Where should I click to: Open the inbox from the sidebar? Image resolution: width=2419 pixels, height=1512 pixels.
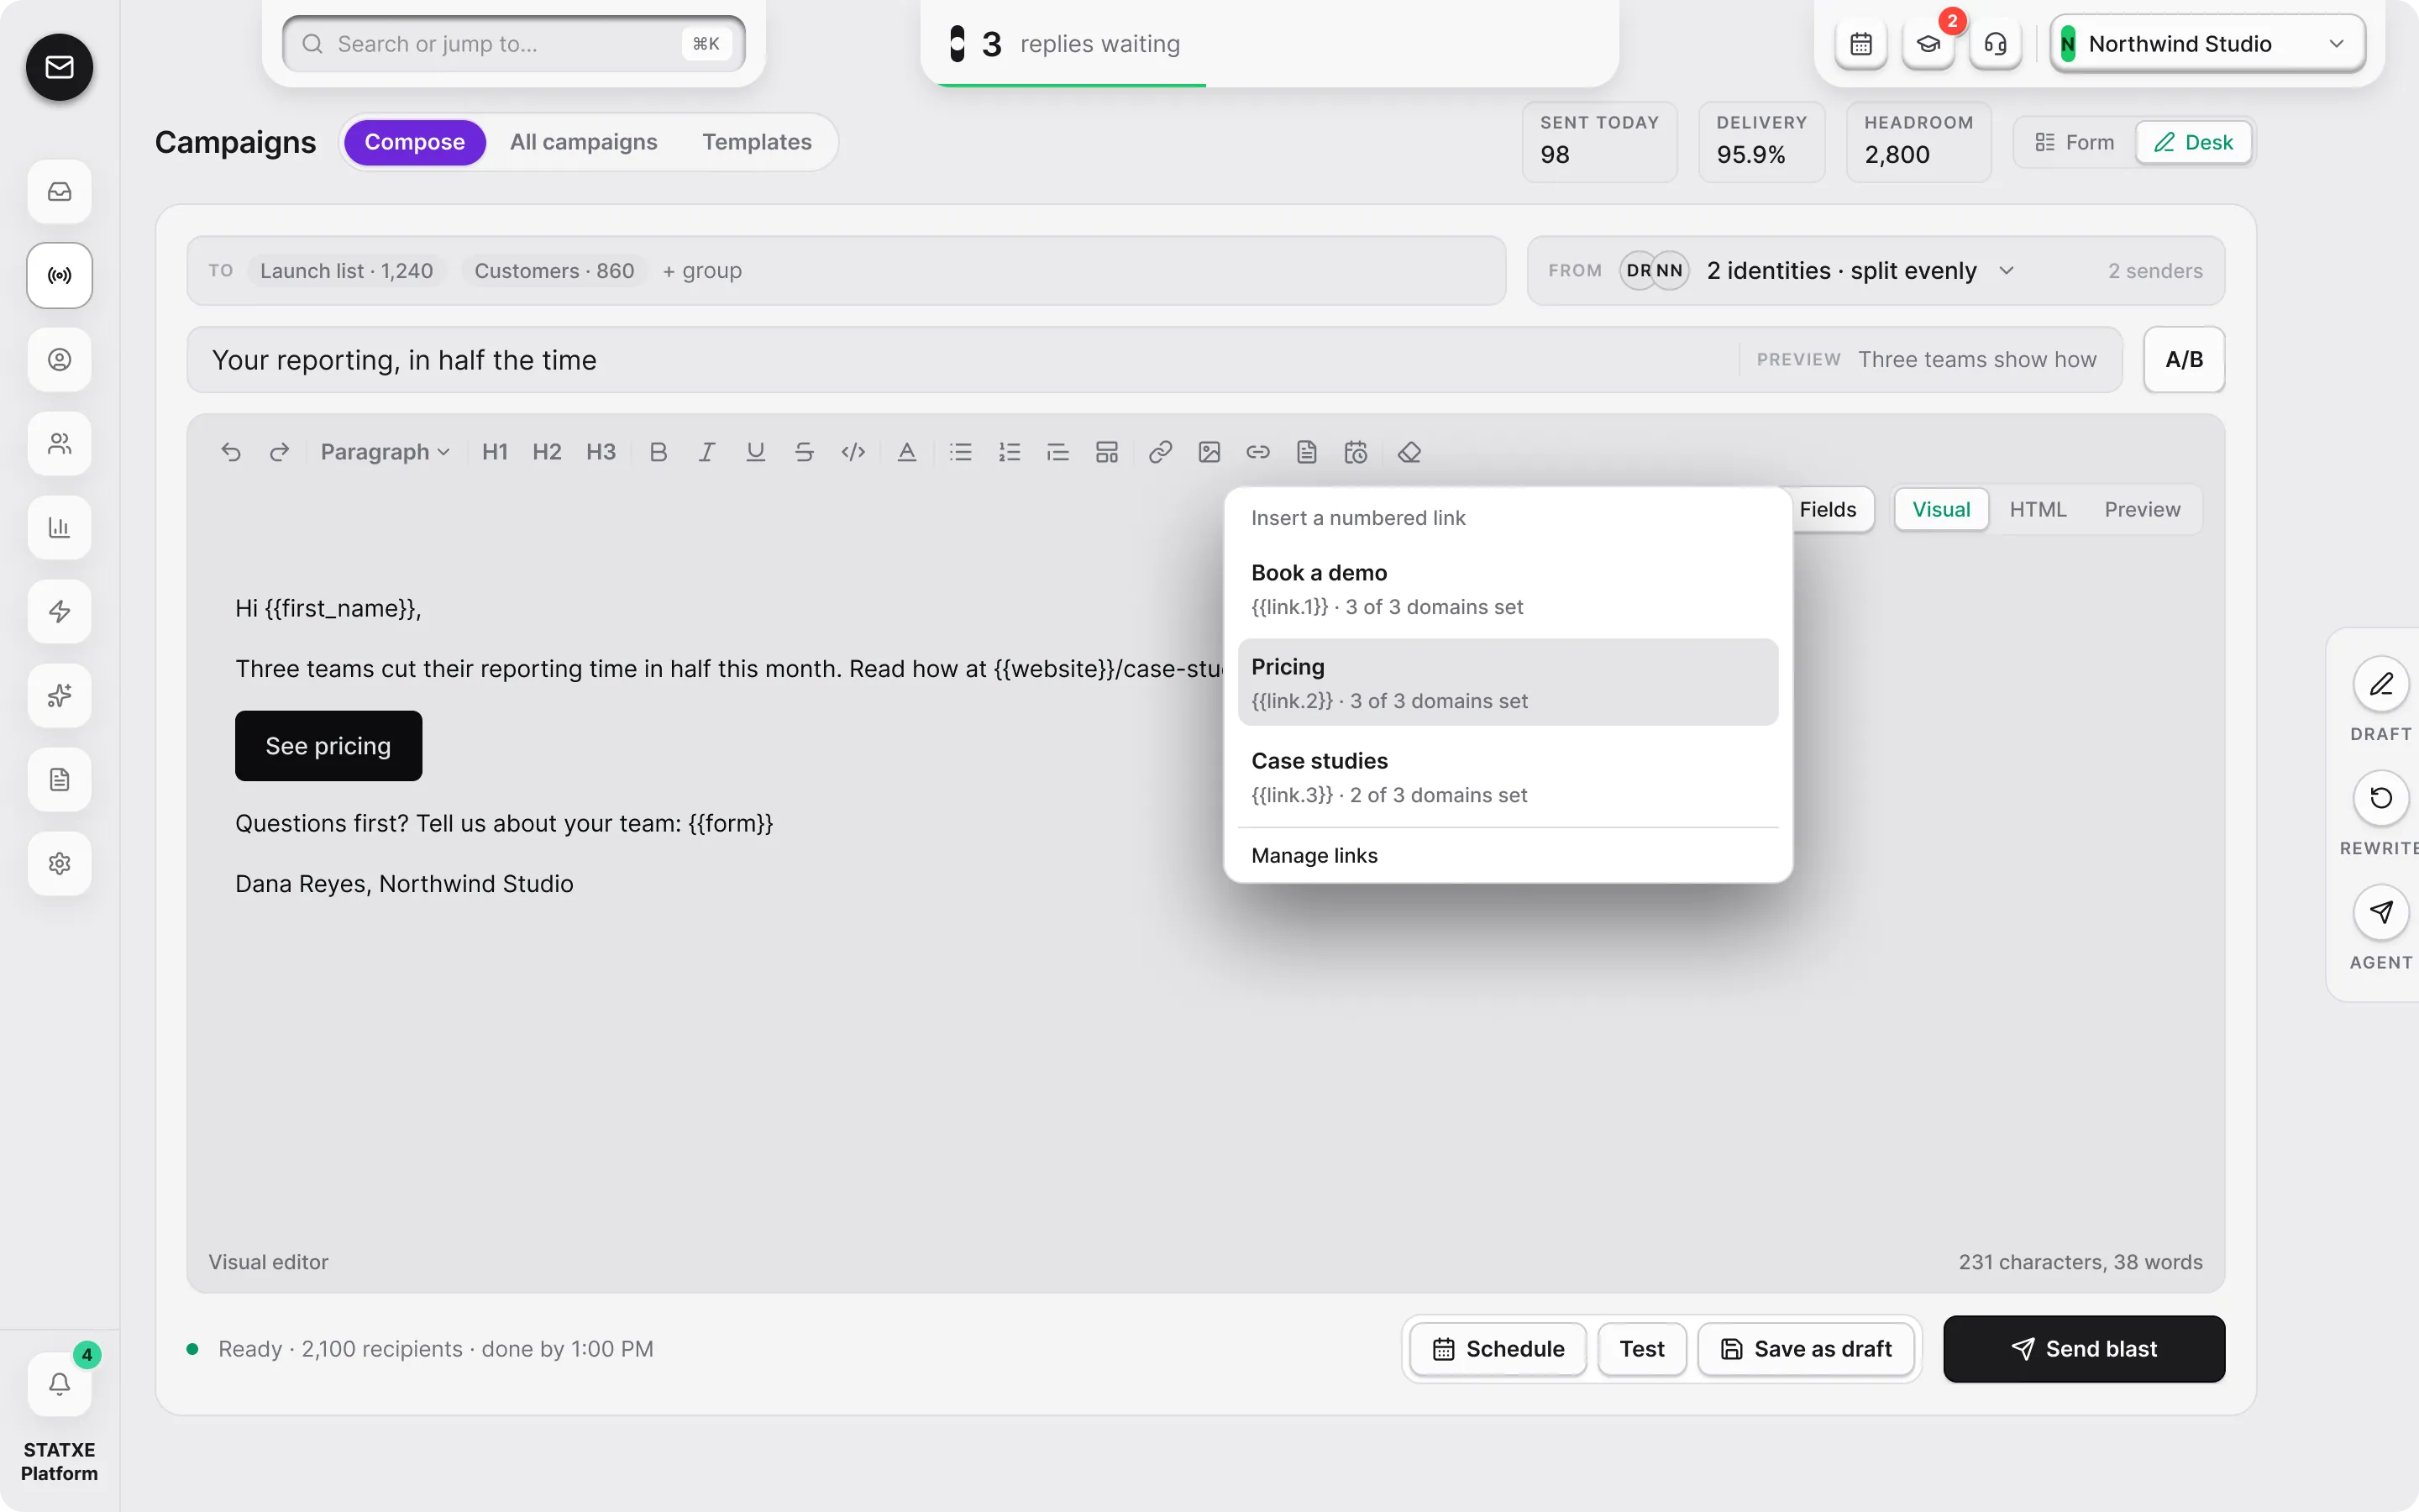tap(60, 191)
